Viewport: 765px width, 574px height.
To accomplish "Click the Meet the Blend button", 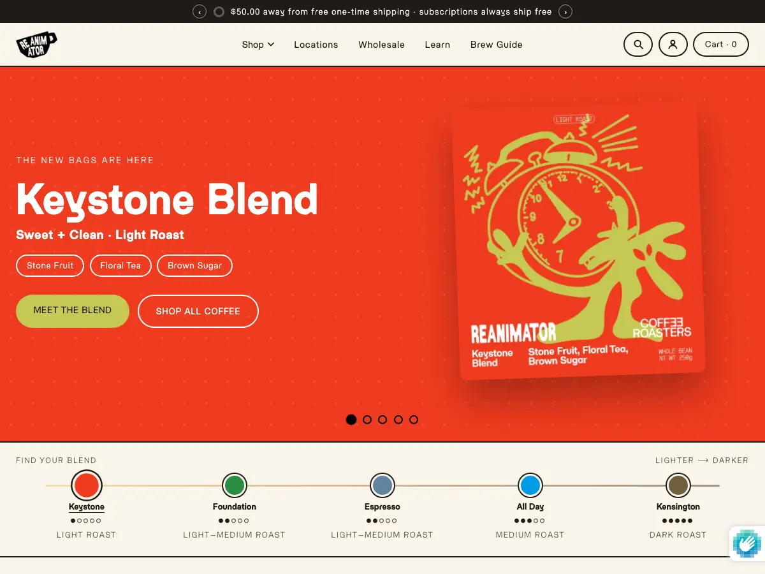I will 73,311.
